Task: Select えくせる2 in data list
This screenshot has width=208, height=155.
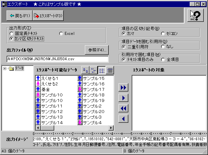Action: click(50, 84)
